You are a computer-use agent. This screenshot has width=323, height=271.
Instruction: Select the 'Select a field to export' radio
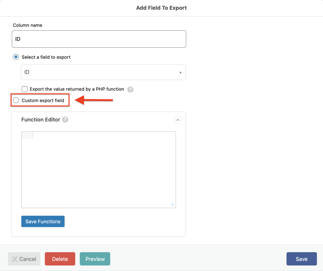click(16, 57)
